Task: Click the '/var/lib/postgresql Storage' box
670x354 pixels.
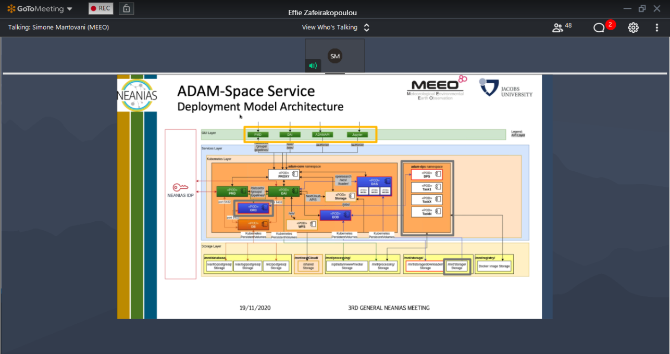Action: pos(219,266)
